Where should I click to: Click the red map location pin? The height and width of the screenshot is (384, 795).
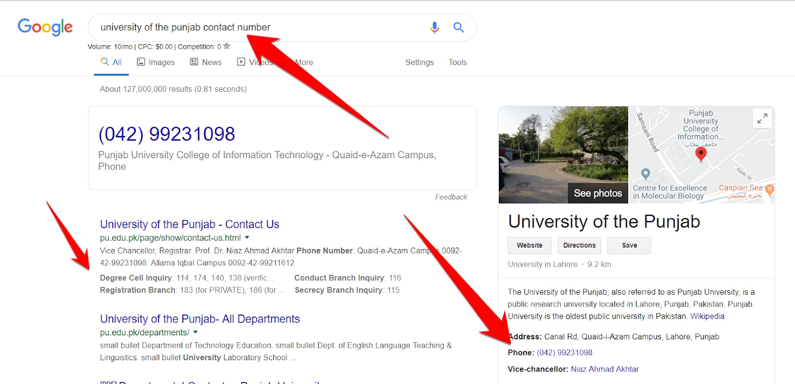pyautogui.click(x=701, y=154)
